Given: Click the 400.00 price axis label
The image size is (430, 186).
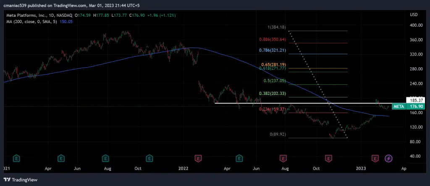Looking at the screenshot, I should pyautogui.click(x=416, y=25).
